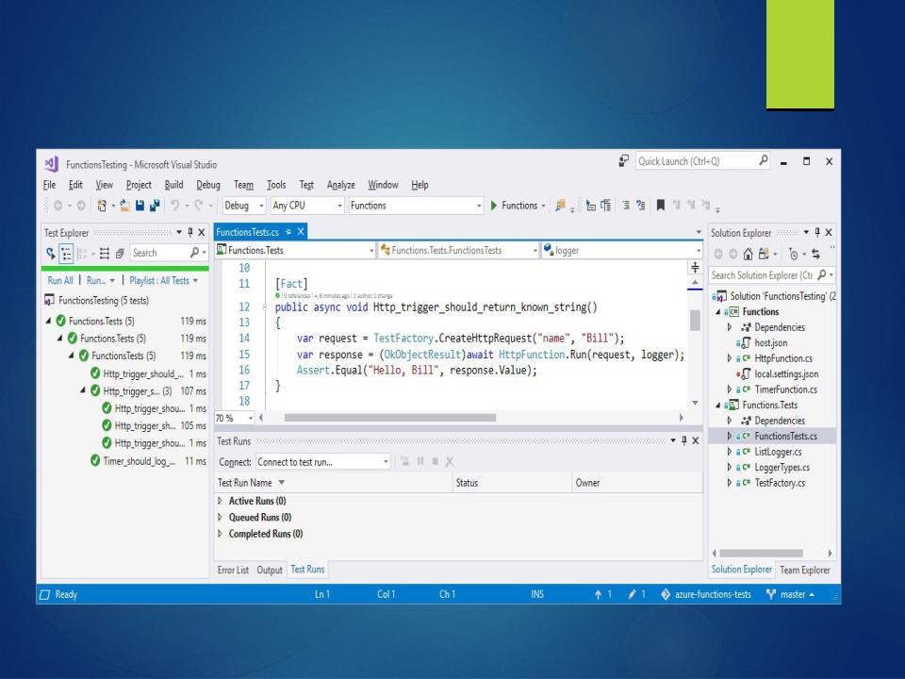The width and height of the screenshot is (905, 679).
Task: Open the Functions startup project dropdown
Action: 416,206
